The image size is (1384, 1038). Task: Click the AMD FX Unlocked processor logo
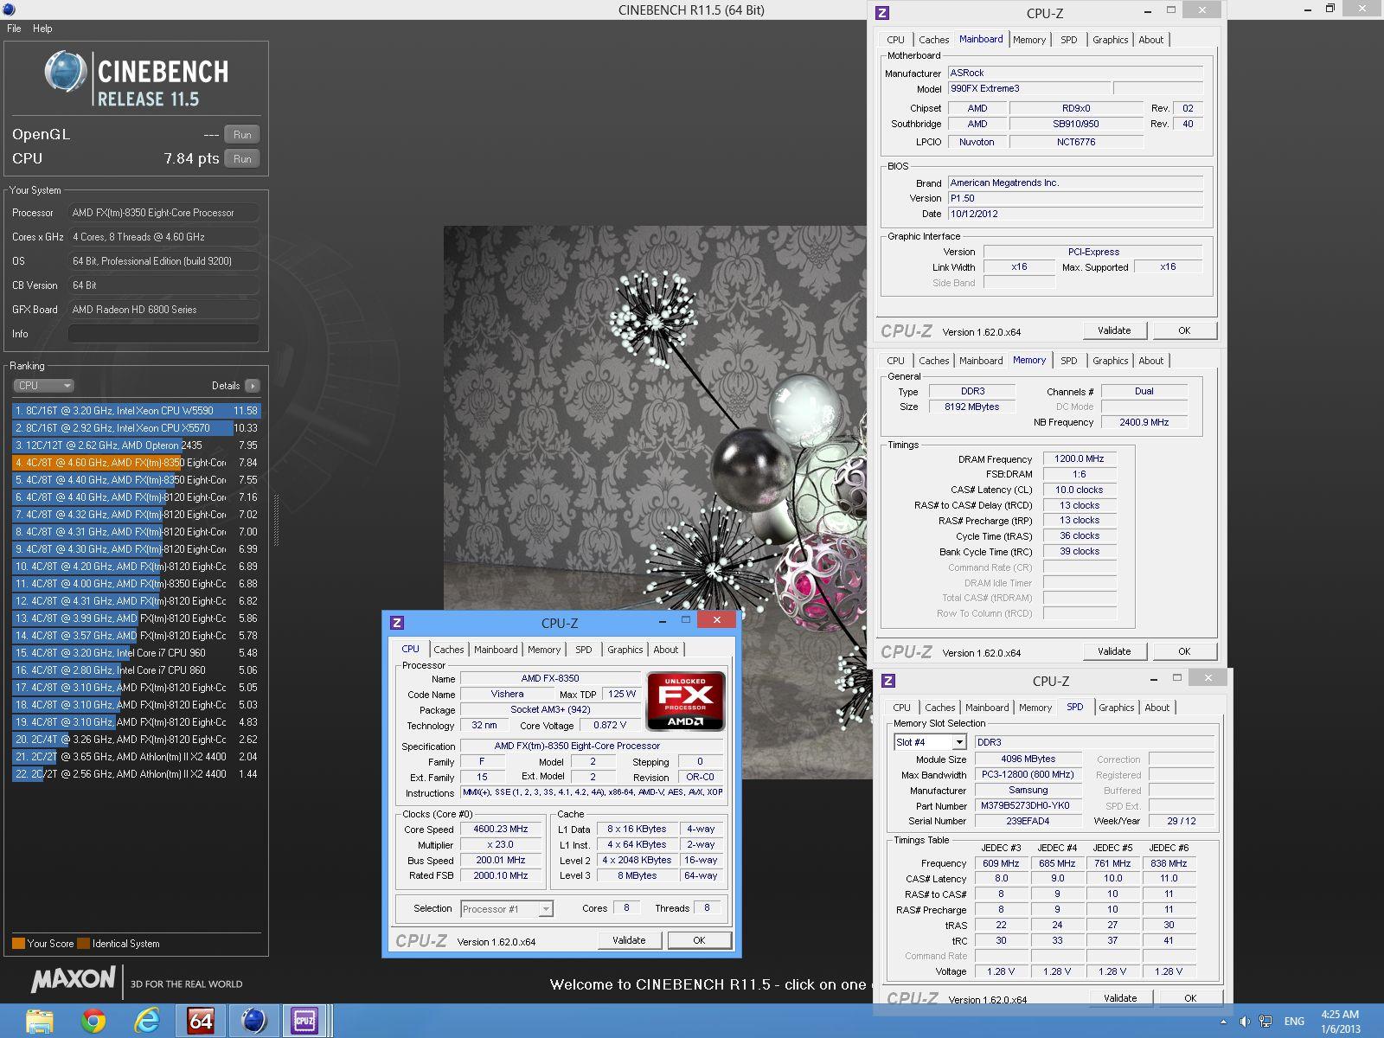pyautogui.click(x=686, y=702)
